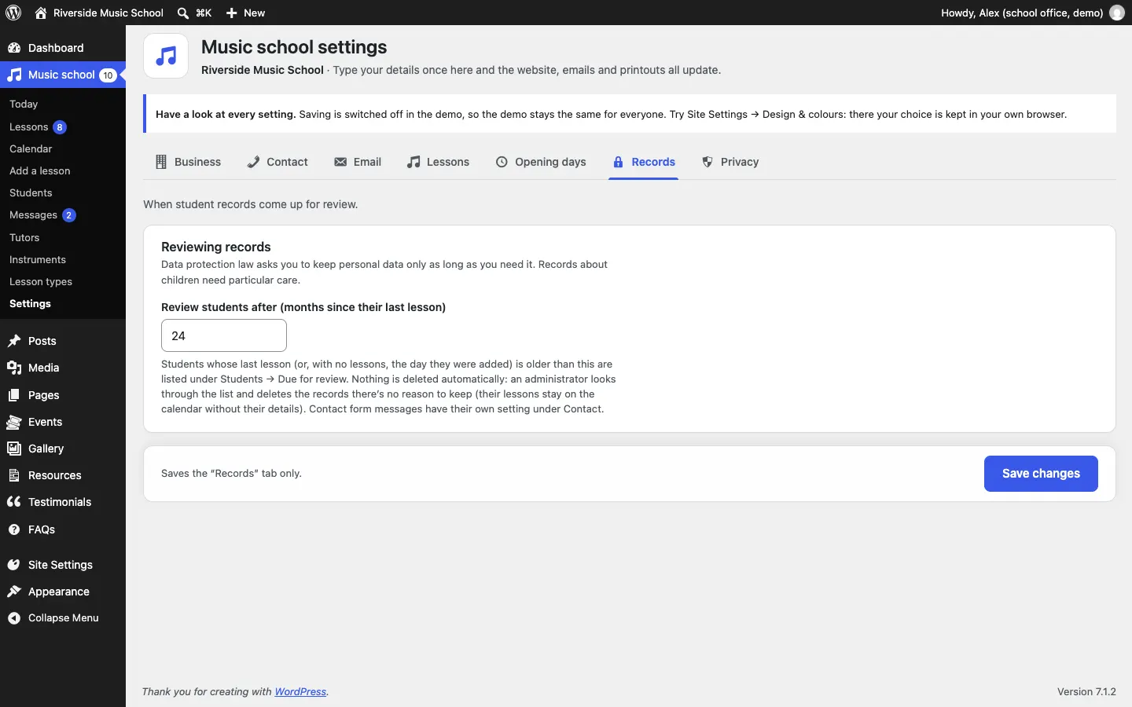The image size is (1132, 707).
Task: Switch to the Privacy tab
Action: coord(730,162)
